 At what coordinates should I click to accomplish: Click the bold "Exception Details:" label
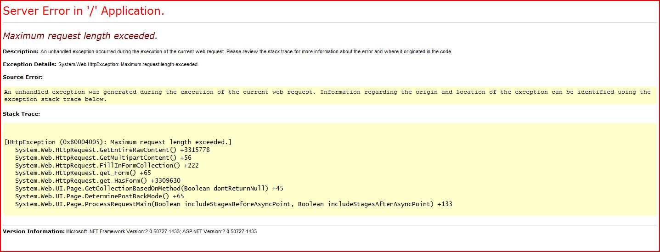pyautogui.click(x=29, y=64)
